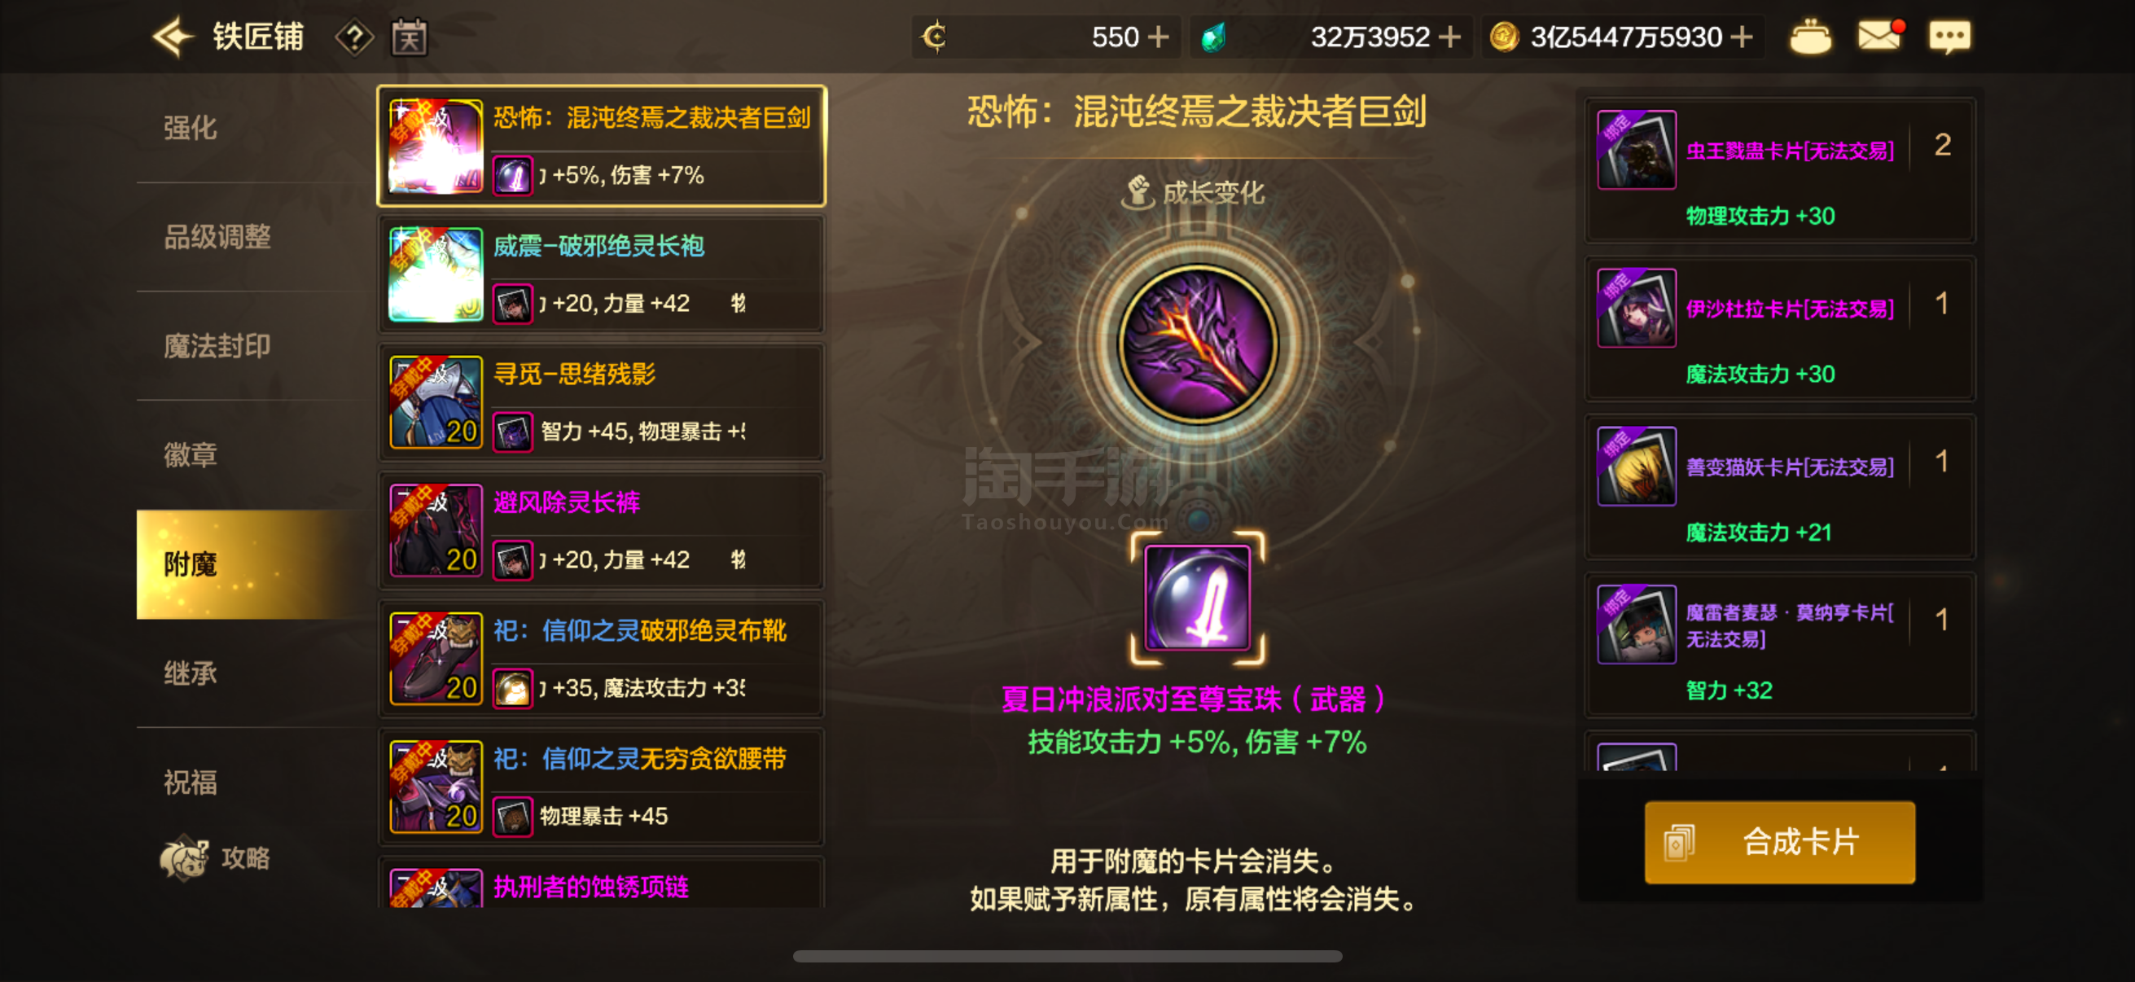Select 寻觅-思绪残影 equipment item

pos(602,403)
